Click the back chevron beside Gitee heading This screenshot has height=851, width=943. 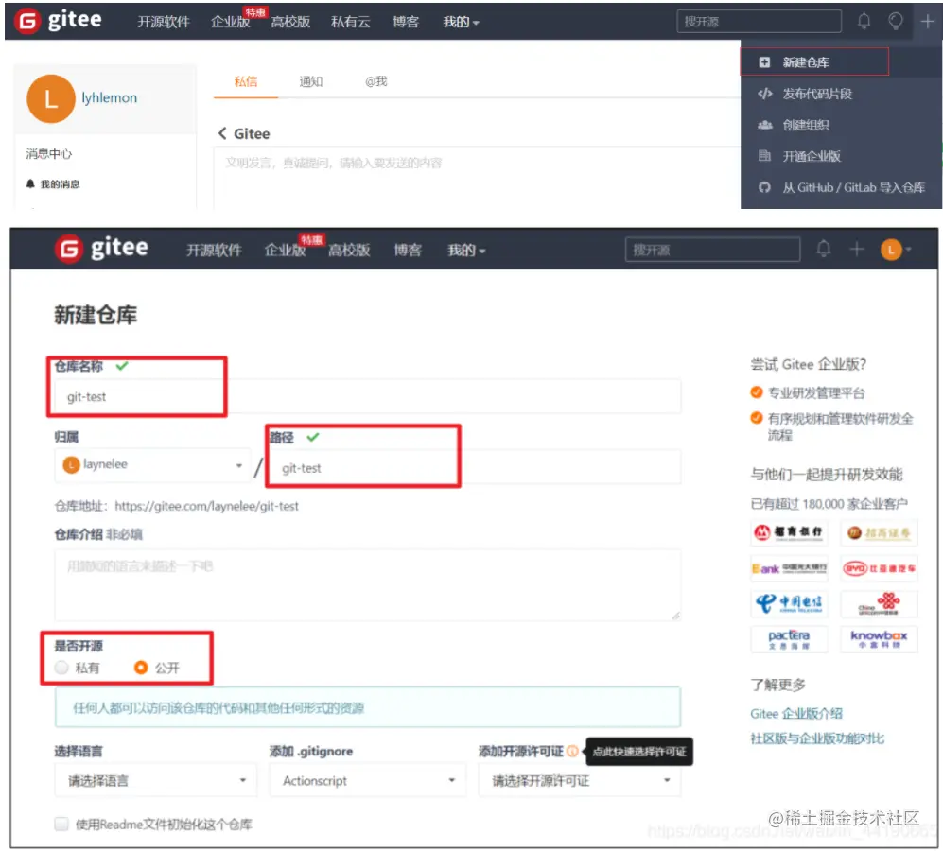click(222, 133)
